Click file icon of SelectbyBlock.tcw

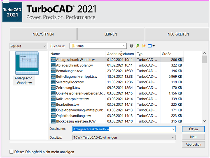53,82
